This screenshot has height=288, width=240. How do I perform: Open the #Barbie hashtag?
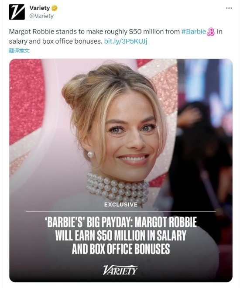point(194,31)
